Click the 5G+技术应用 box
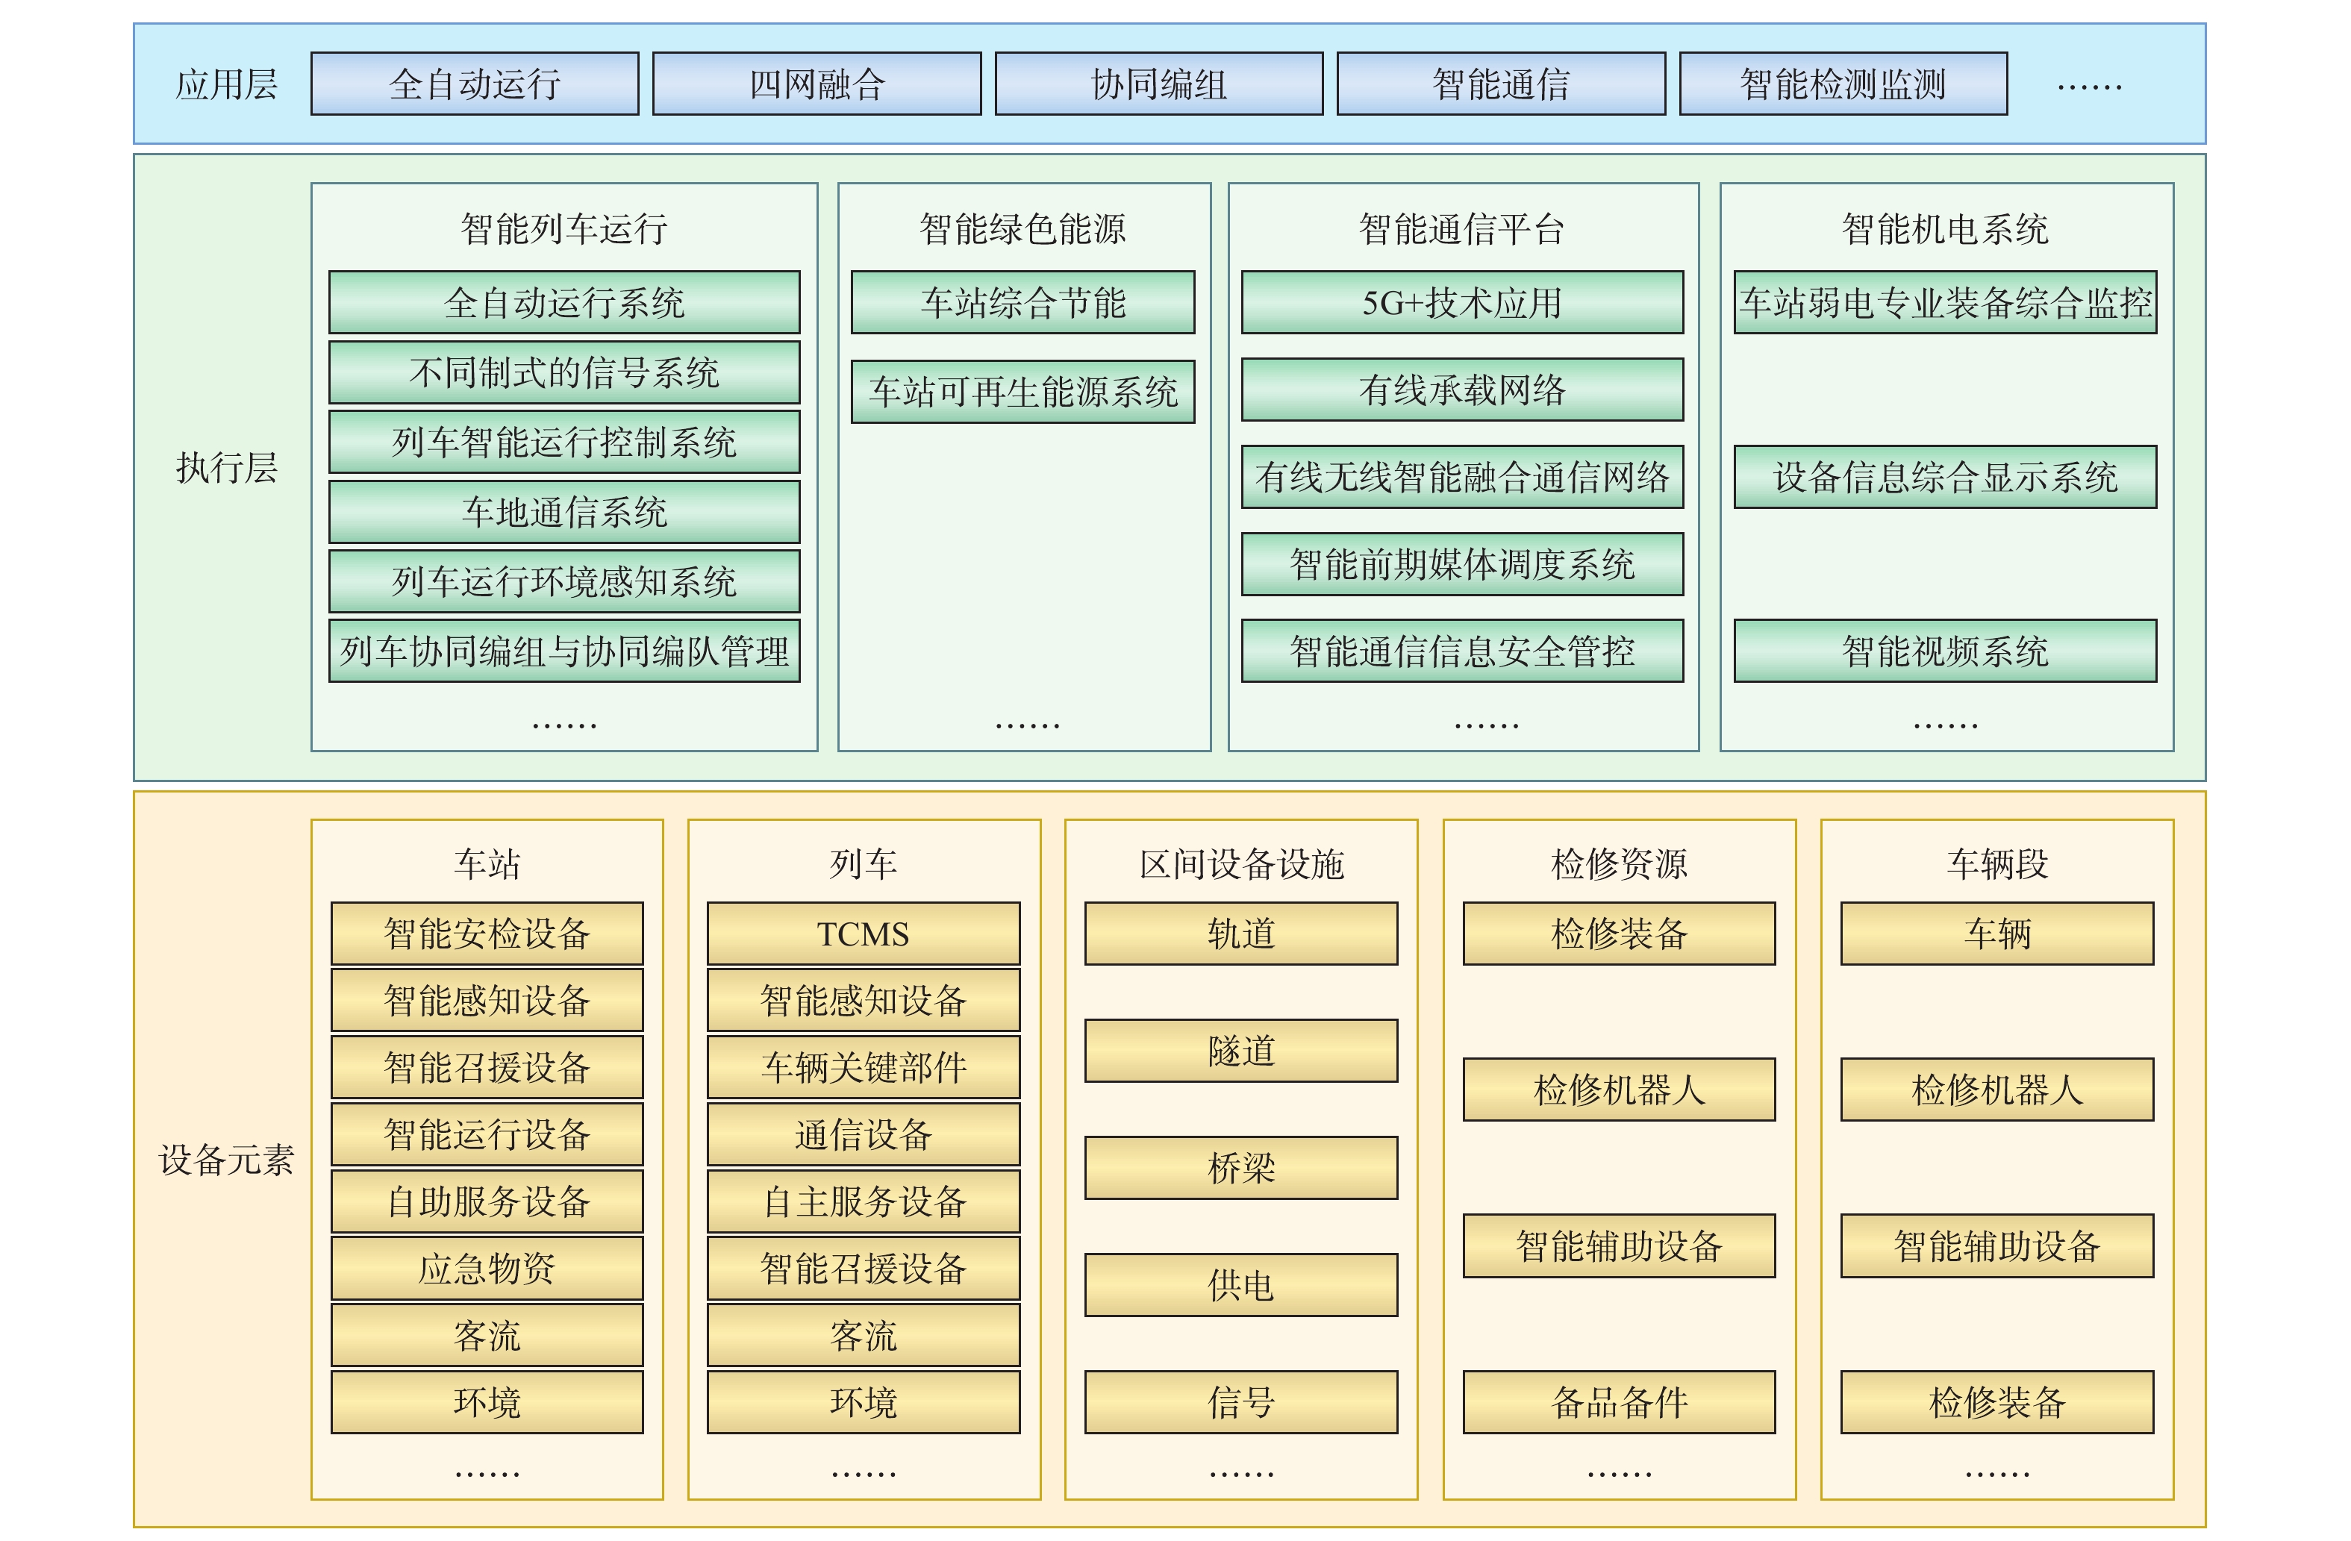This screenshot has width=2351, height=1541. 1461,302
